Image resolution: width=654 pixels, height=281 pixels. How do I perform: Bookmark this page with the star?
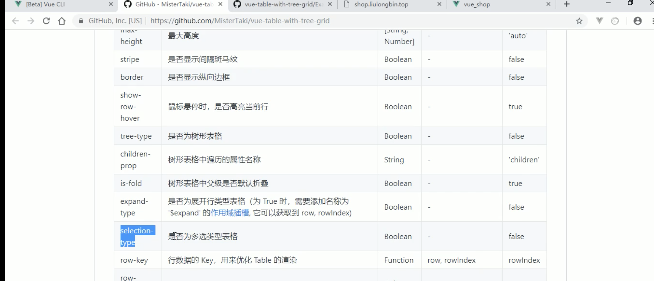pyautogui.click(x=579, y=21)
